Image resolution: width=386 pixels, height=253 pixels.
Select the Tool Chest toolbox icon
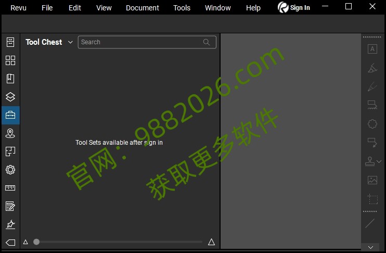pyautogui.click(x=10, y=115)
